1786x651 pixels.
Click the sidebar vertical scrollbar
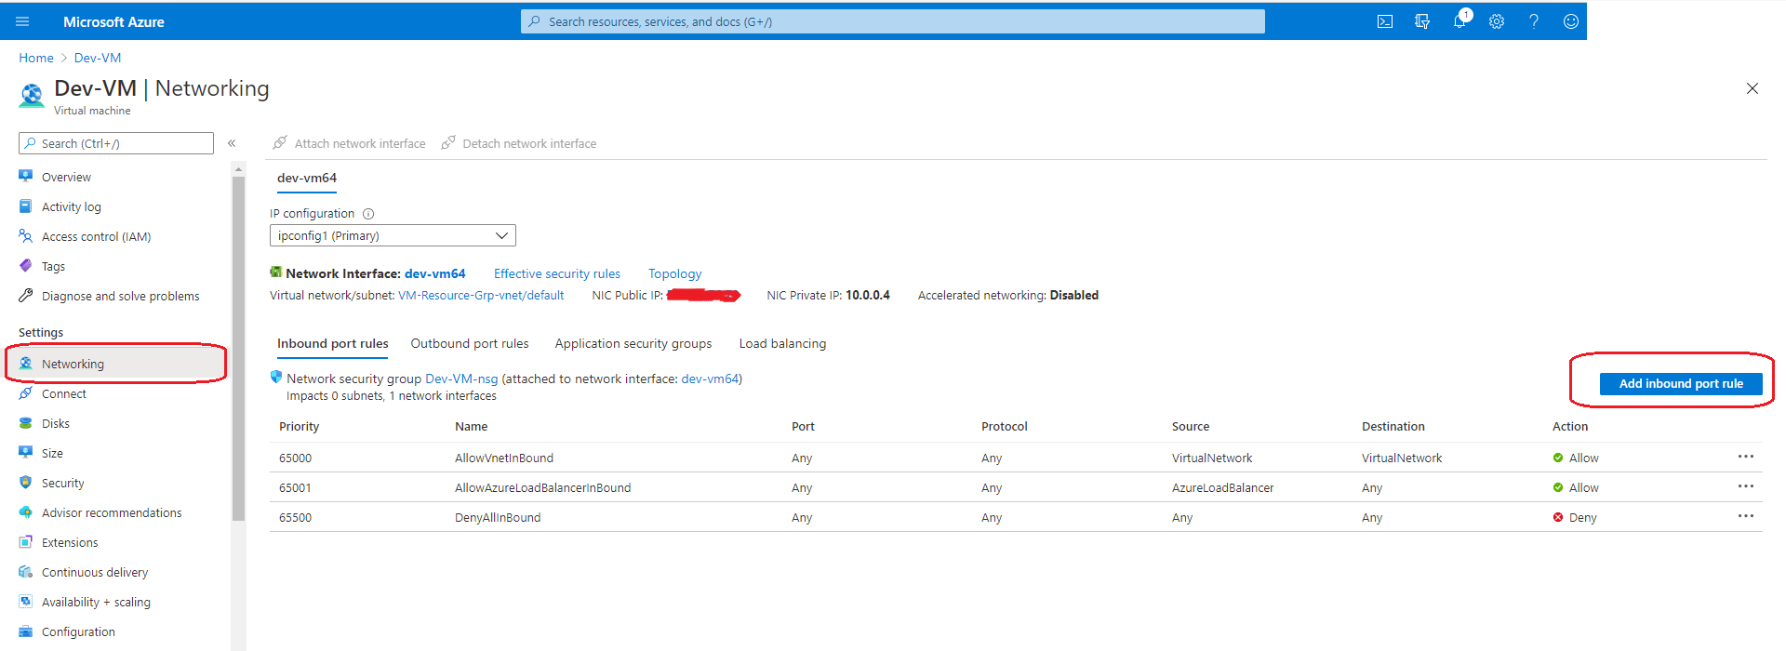click(239, 349)
